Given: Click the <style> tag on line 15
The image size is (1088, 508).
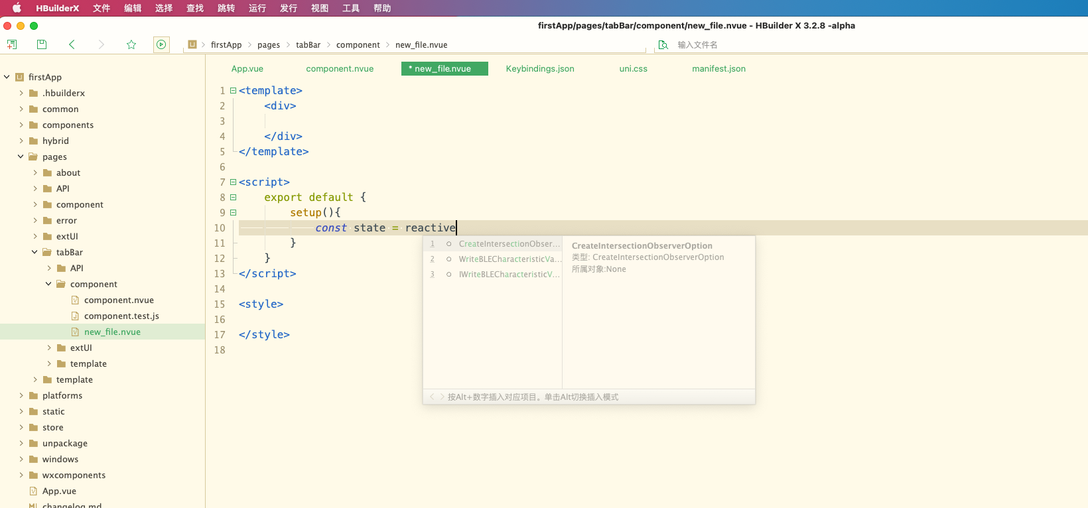Looking at the screenshot, I should coord(261,304).
